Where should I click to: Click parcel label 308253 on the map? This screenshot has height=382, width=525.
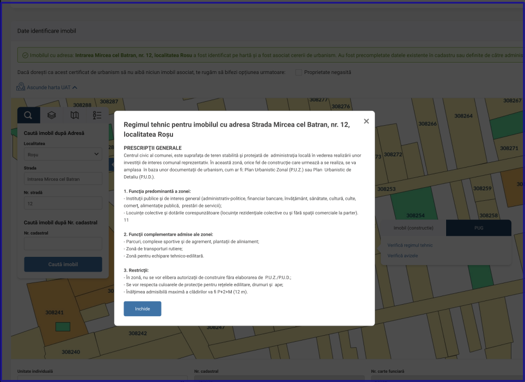386,189
